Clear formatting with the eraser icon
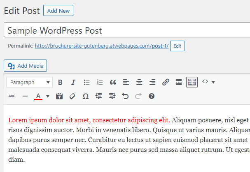This screenshot has width=250, height=172. click(72, 96)
